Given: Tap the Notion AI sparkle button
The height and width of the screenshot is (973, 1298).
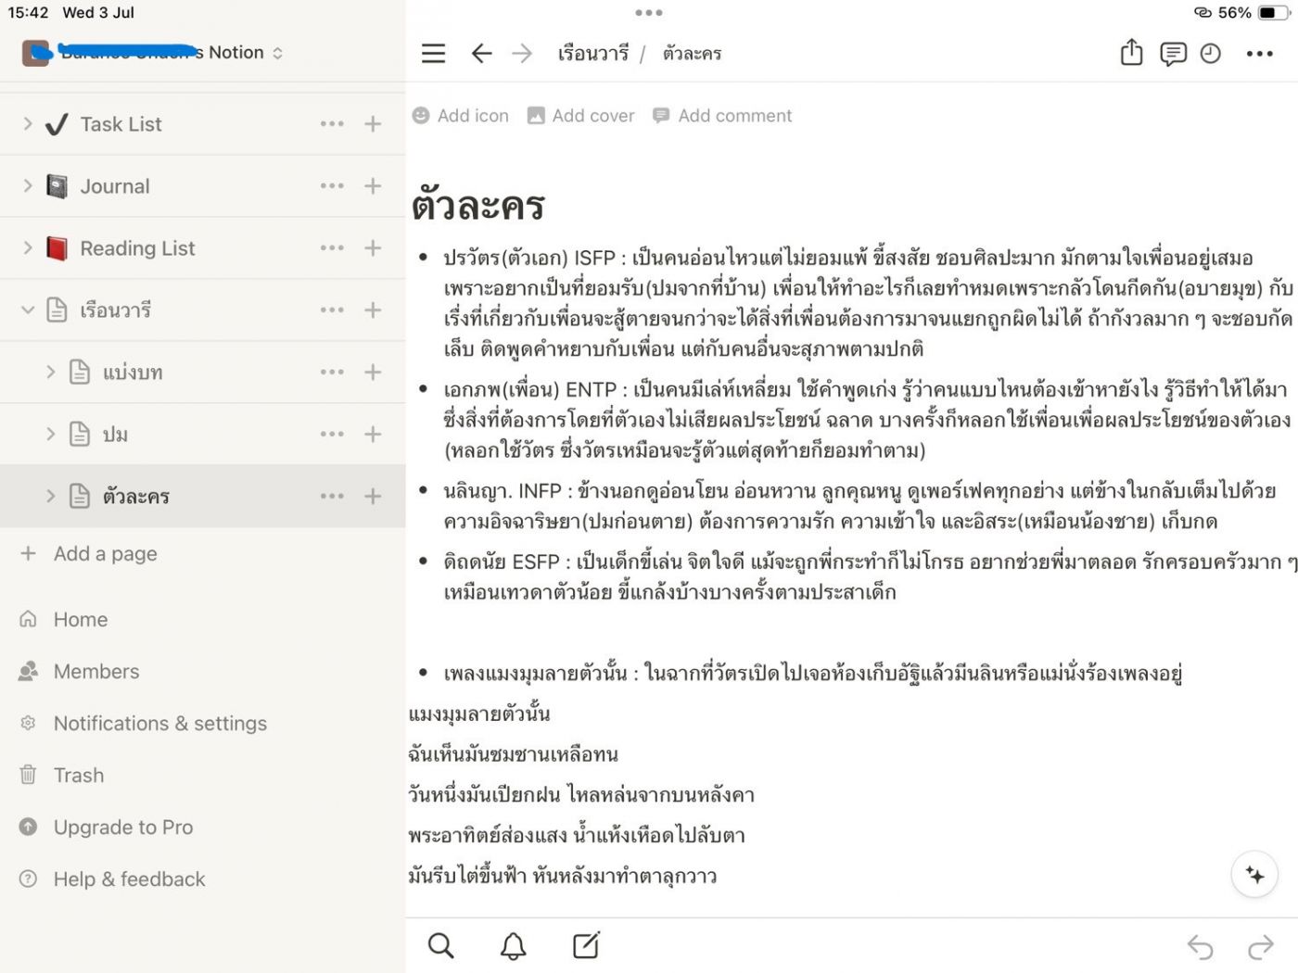Looking at the screenshot, I should tap(1254, 875).
